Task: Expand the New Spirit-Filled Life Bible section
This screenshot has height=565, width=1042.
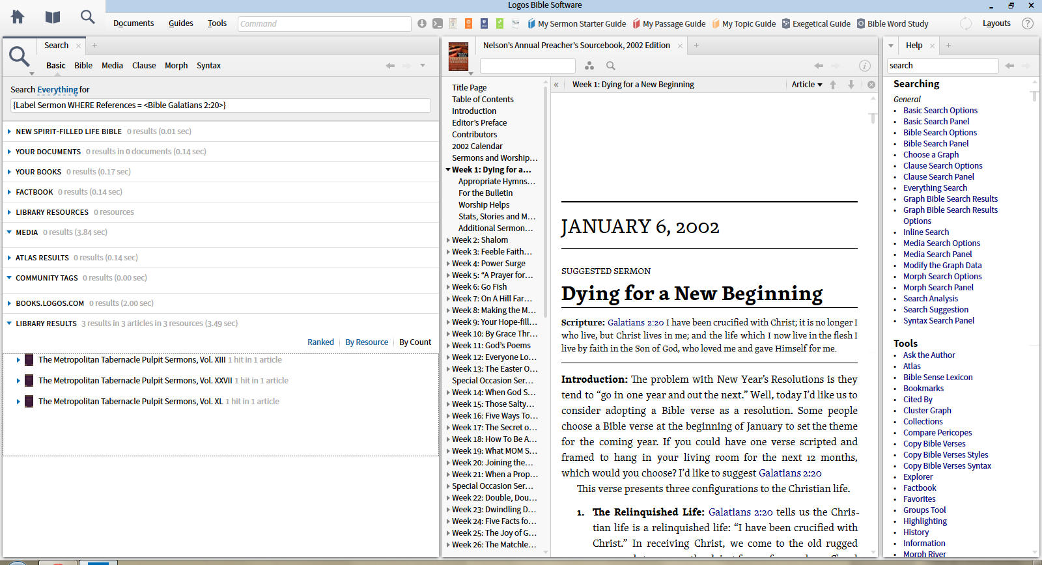Action: coord(9,131)
